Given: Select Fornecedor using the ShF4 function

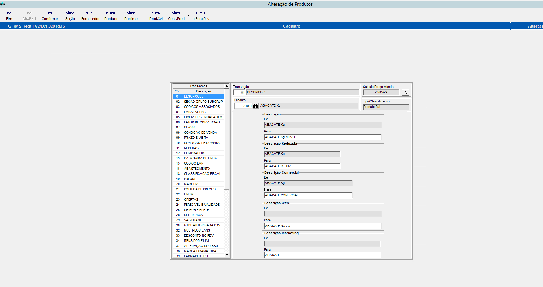Looking at the screenshot, I should [90, 15].
